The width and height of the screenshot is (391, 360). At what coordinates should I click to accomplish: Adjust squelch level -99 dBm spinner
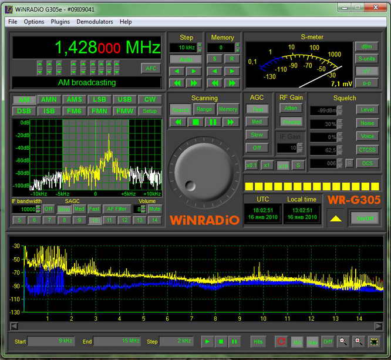pyautogui.click(x=340, y=110)
